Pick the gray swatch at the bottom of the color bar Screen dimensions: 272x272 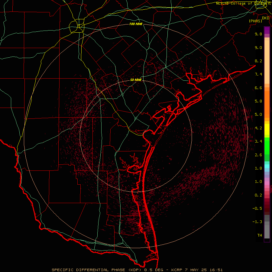tap(267, 232)
